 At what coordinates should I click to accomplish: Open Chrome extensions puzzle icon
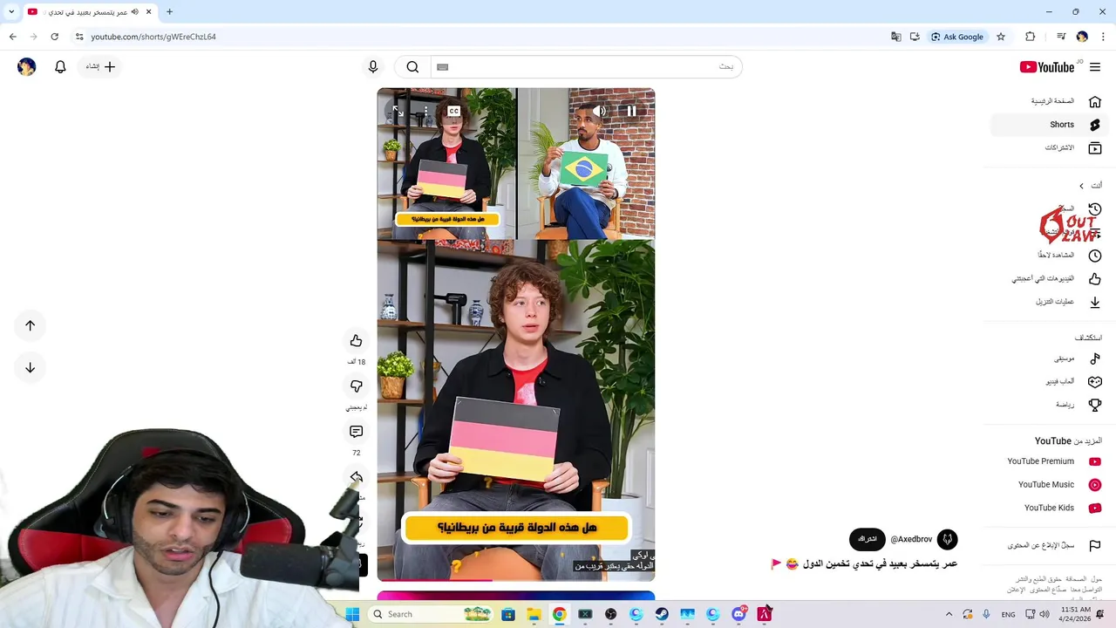[1030, 37]
